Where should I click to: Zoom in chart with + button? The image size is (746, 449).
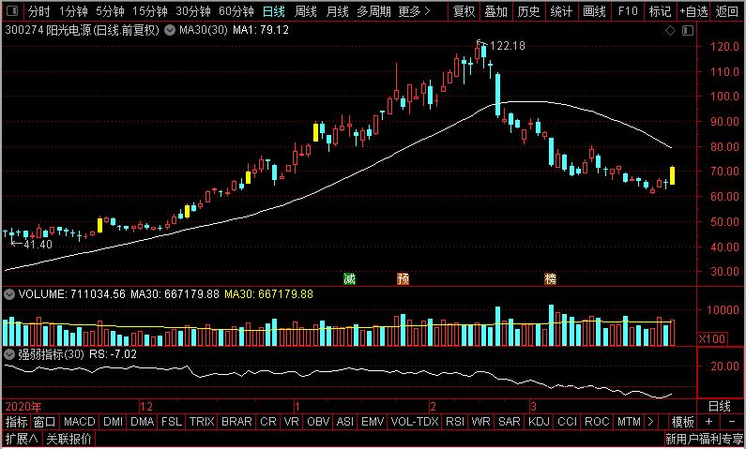pyautogui.click(x=709, y=422)
